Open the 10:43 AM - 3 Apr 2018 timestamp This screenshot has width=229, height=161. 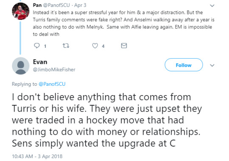tap(37, 156)
